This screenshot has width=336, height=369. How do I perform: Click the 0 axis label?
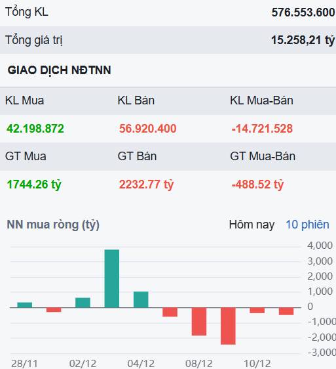click(310, 307)
